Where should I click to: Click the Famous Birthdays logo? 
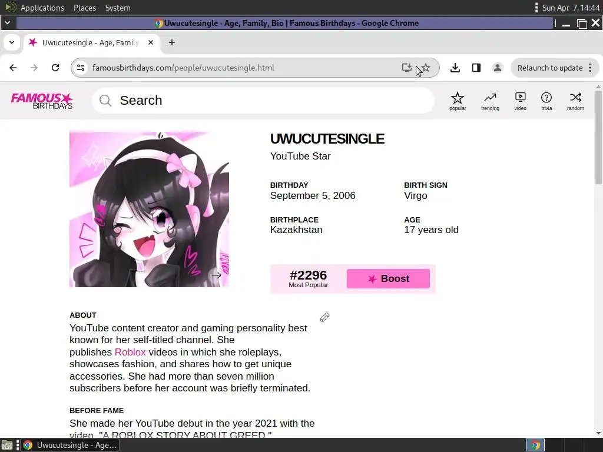point(42,101)
